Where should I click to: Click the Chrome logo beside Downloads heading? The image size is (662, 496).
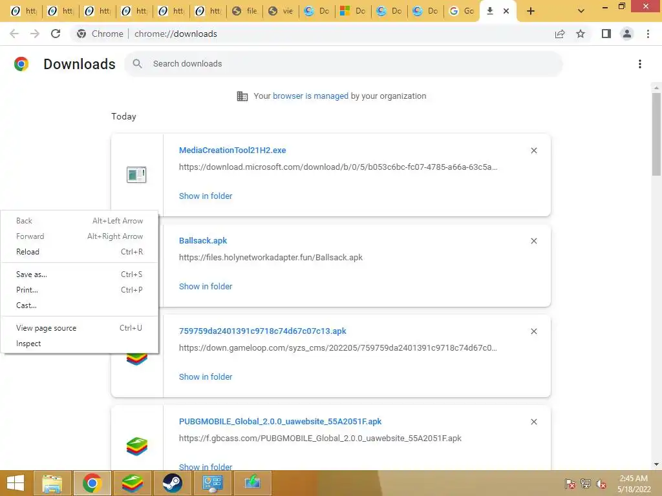(21, 64)
